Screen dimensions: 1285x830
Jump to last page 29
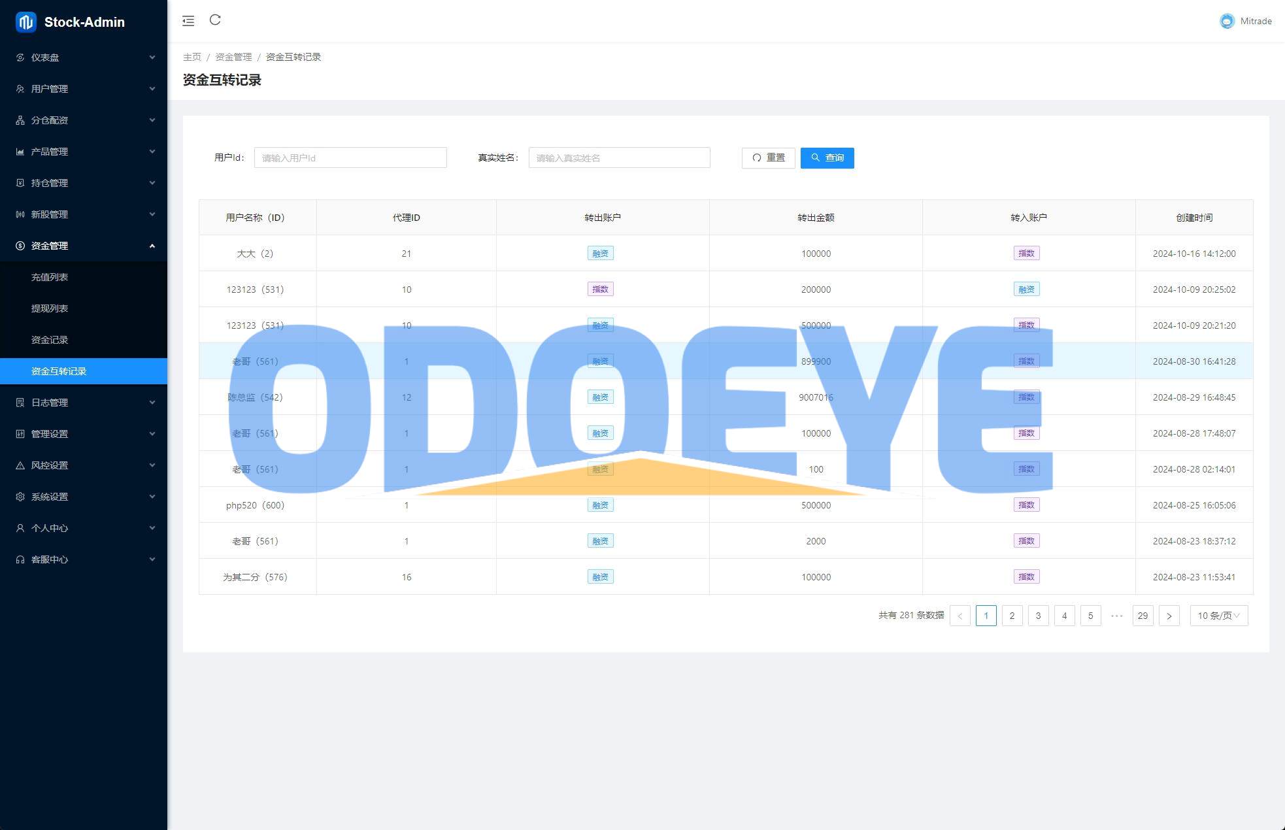click(1143, 616)
